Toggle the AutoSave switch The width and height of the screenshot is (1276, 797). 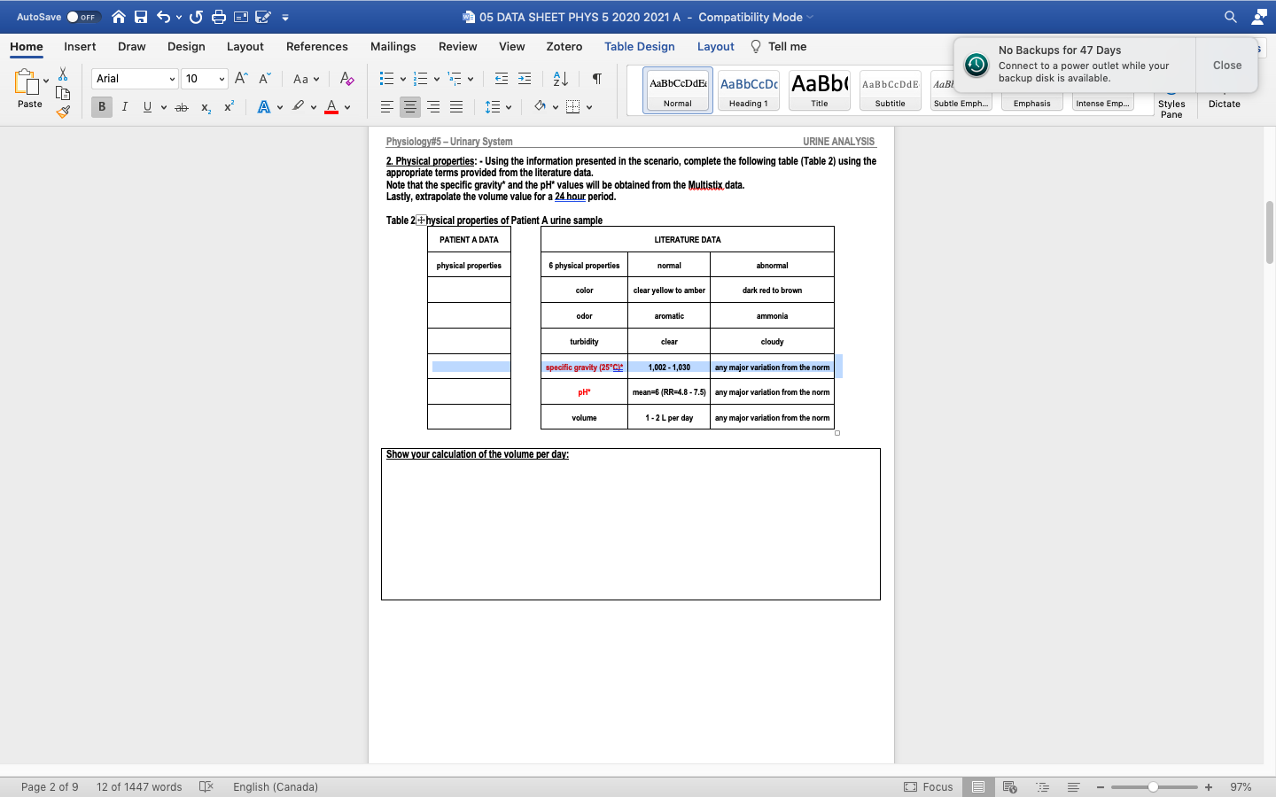83,17
